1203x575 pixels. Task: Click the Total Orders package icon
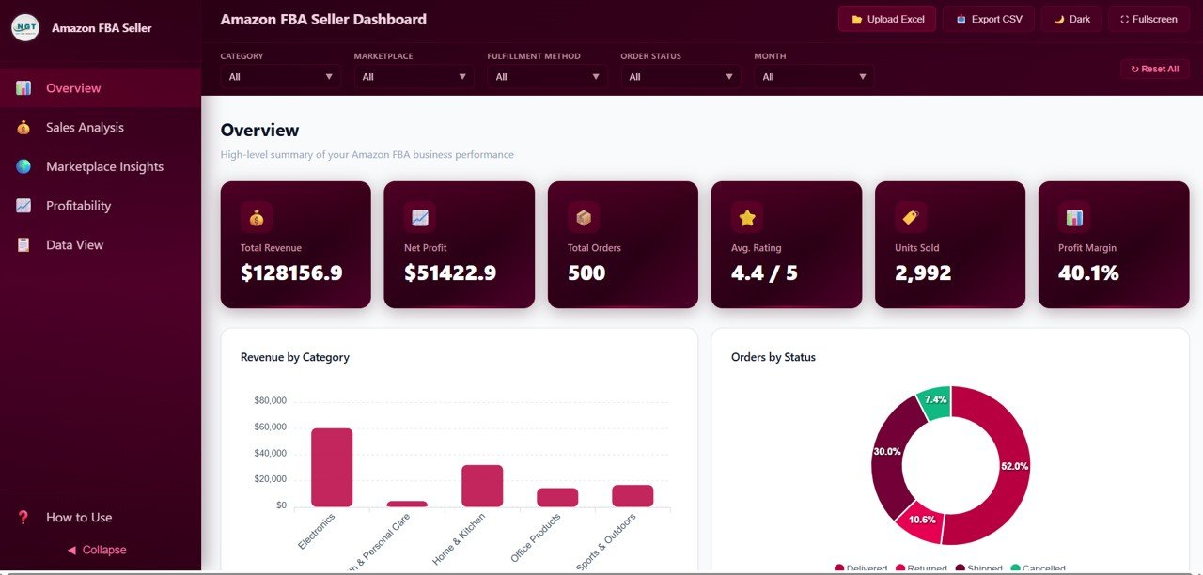583,217
